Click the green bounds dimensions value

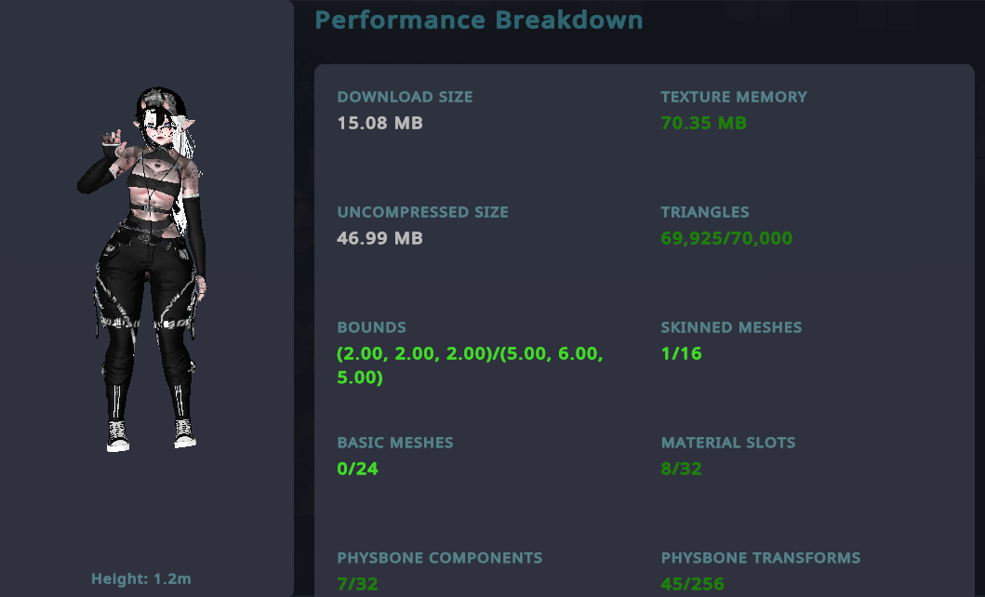[x=470, y=366]
